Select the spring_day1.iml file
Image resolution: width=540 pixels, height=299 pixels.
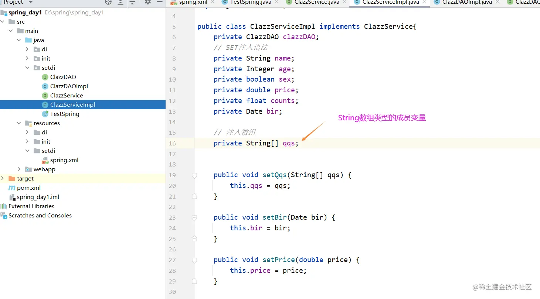tap(38, 197)
